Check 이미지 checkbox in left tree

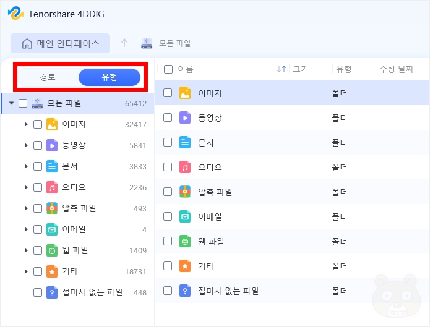click(x=38, y=124)
